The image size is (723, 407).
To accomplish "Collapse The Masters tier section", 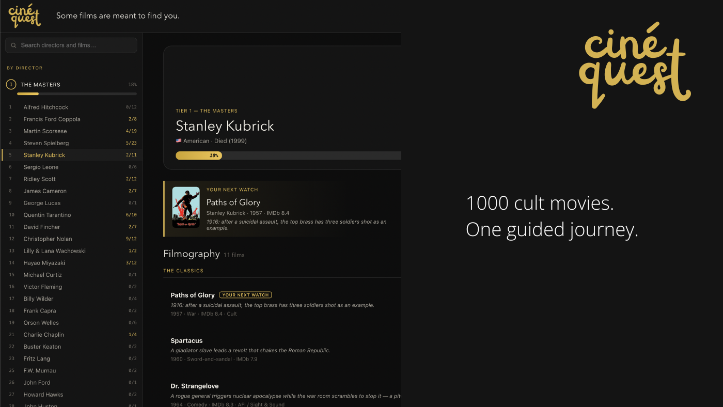I will (71, 84).
